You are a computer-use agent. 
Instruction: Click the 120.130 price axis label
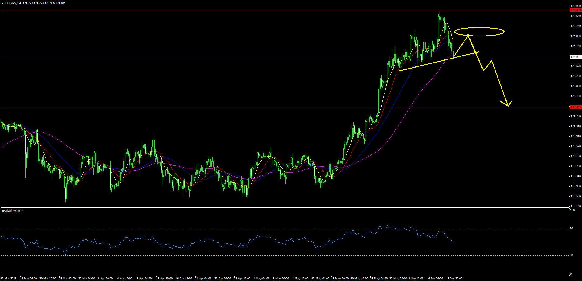(x=576, y=156)
